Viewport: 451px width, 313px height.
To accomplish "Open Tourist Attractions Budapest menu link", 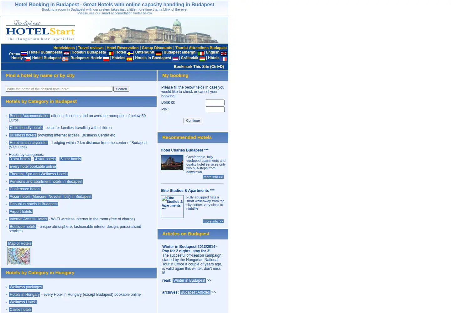I will (x=201, y=48).
